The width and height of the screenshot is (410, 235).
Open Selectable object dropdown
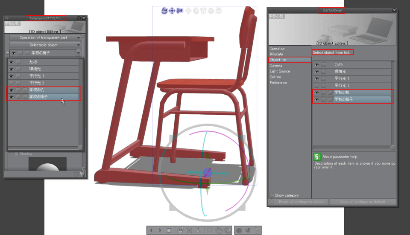[45, 45]
